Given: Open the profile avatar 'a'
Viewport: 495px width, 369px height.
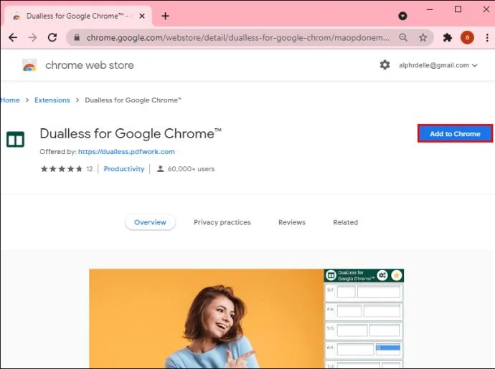Looking at the screenshot, I should point(467,37).
